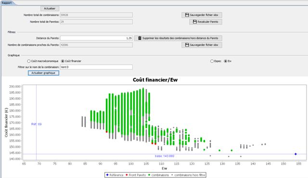308x178 pixels.
Task: Click the green combinaisons legend marker
Action: [149, 175]
